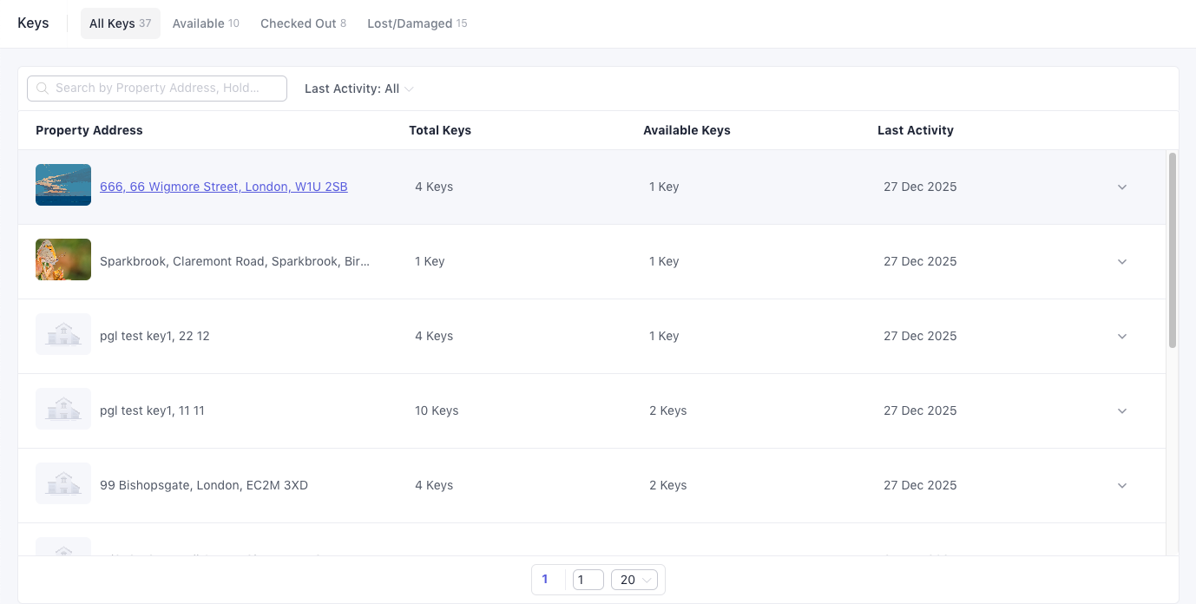Click placeholder house icon for 99 Bishopsgate

63,483
